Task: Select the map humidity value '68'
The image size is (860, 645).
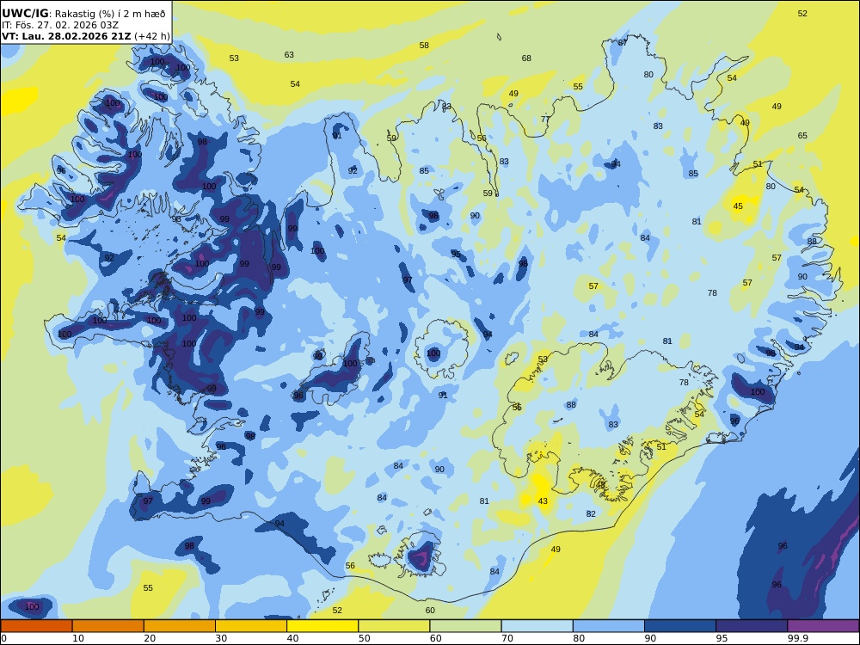Action: tap(526, 58)
